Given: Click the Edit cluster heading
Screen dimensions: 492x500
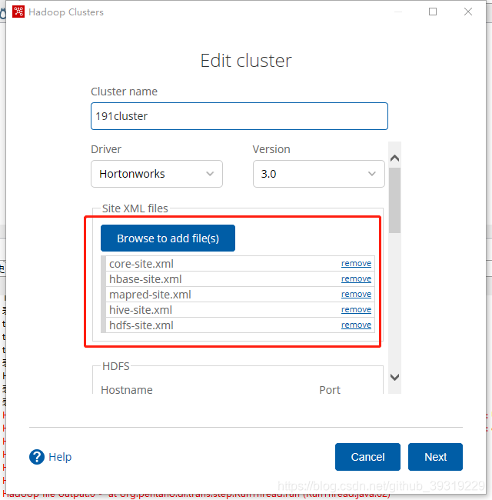Looking at the screenshot, I should pyautogui.click(x=246, y=61).
